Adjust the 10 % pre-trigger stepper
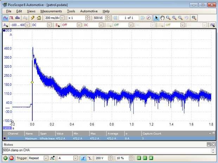Image resolution: width=218 pixels, height=163 pixels. point(131,158)
